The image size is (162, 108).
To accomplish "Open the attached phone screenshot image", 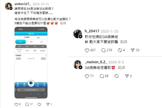I will [31, 63].
